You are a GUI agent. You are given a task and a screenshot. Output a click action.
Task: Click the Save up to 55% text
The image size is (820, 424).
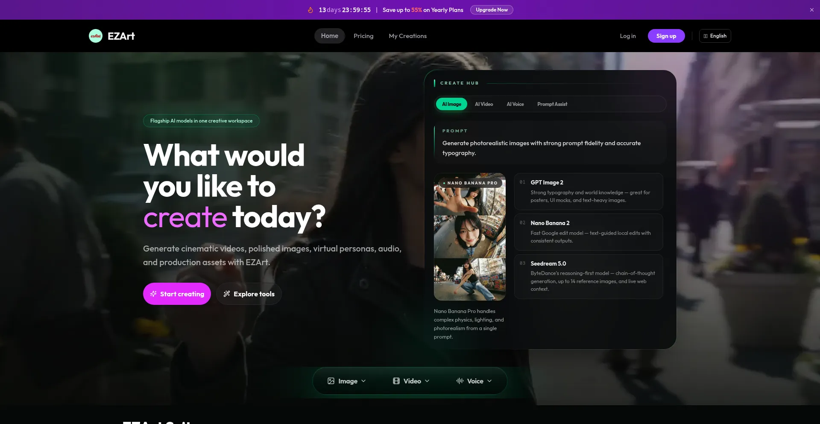point(423,10)
